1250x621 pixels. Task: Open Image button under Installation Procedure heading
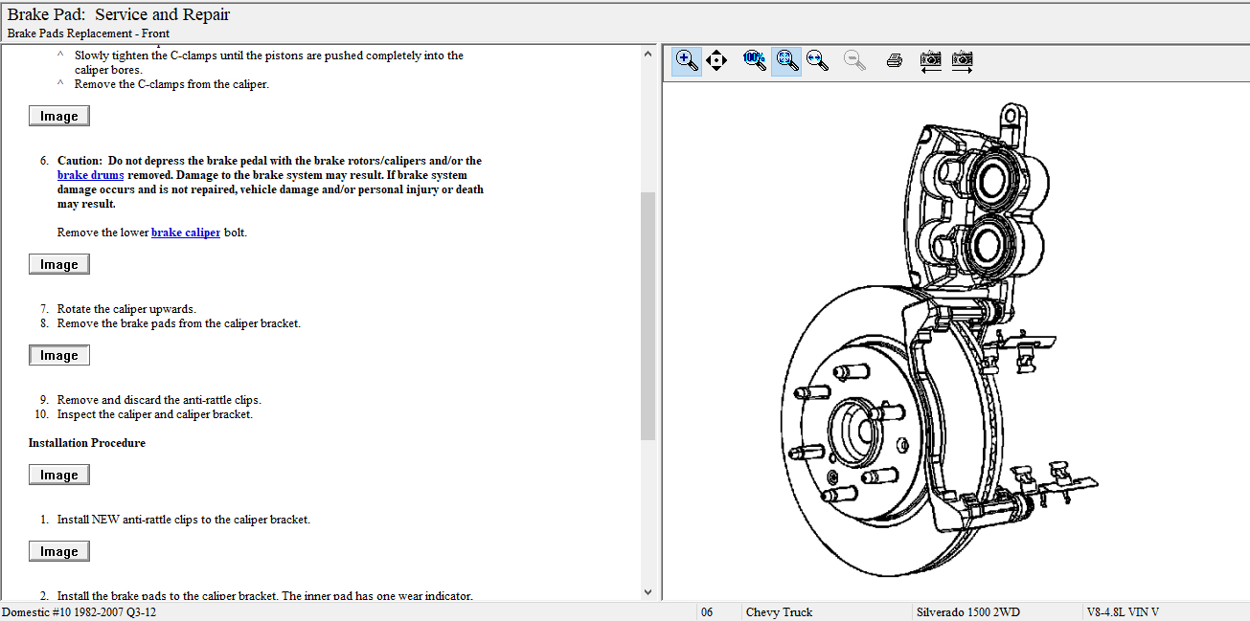(x=59, y=475)
